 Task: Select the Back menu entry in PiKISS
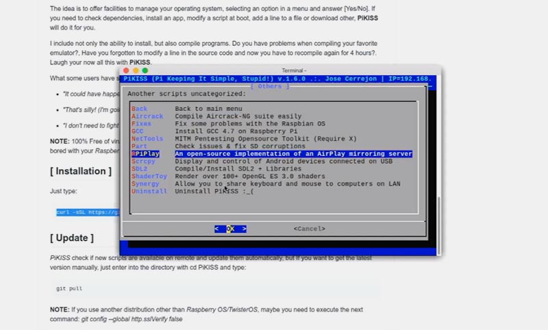pos(140,109)
